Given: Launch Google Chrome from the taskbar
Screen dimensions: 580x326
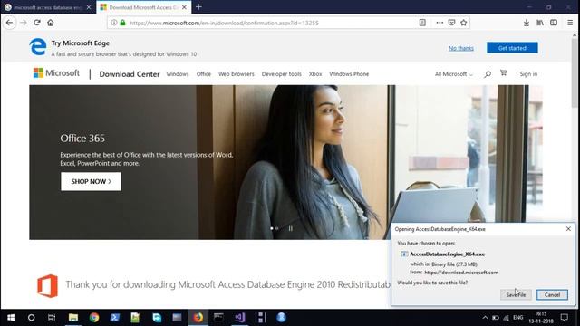Looking at the screenshot, I should [94, 318].
